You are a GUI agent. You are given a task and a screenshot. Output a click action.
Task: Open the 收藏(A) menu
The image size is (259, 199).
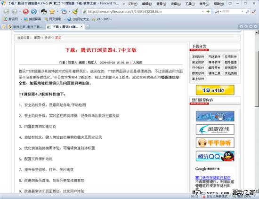coord(176,4)
